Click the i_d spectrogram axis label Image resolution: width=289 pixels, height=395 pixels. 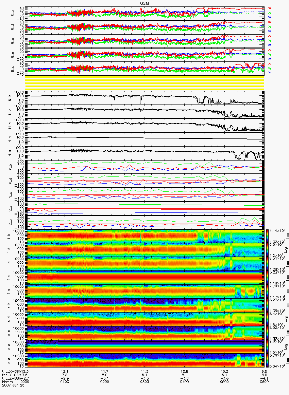pos(9,250)
